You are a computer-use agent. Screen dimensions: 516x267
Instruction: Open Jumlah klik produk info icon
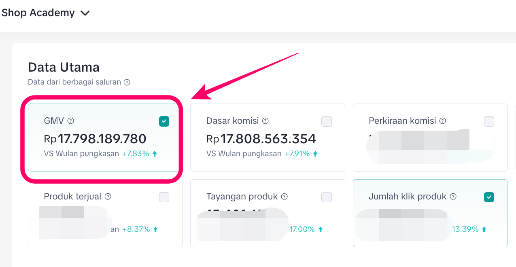coord(453,197)
